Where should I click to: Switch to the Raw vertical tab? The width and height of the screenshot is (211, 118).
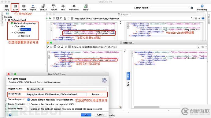[128, 84]
